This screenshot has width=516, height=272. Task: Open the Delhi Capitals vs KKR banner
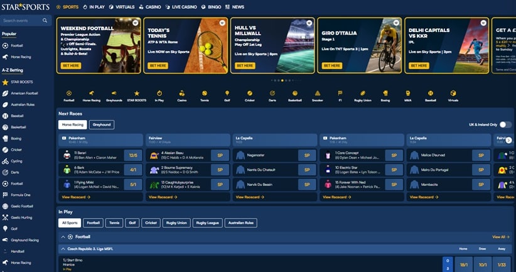pos(446,45)
